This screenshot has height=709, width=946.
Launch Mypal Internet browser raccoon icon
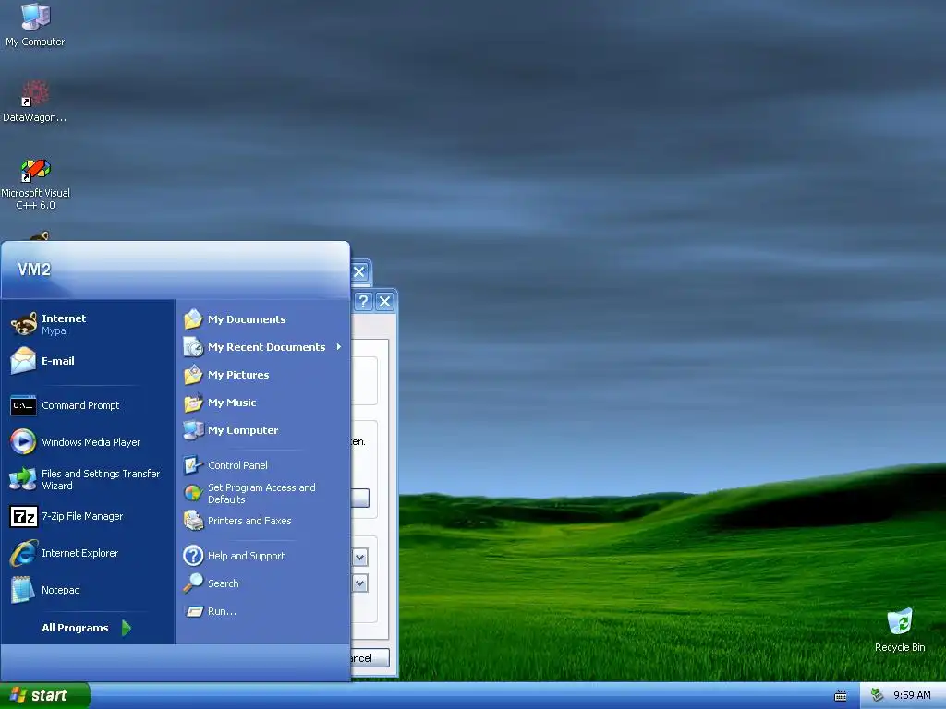[23, 324]
